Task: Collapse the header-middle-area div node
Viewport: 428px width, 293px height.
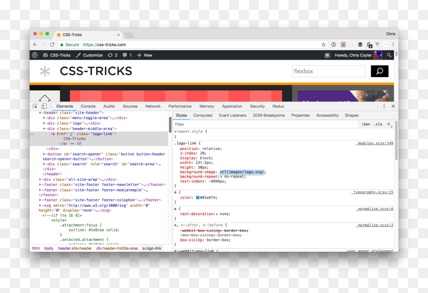Action: point(44,129)
